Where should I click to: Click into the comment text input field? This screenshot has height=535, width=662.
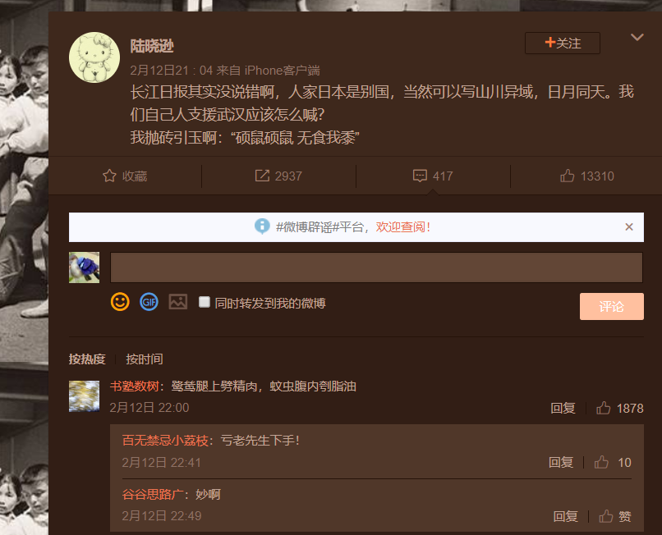[377, 267]
